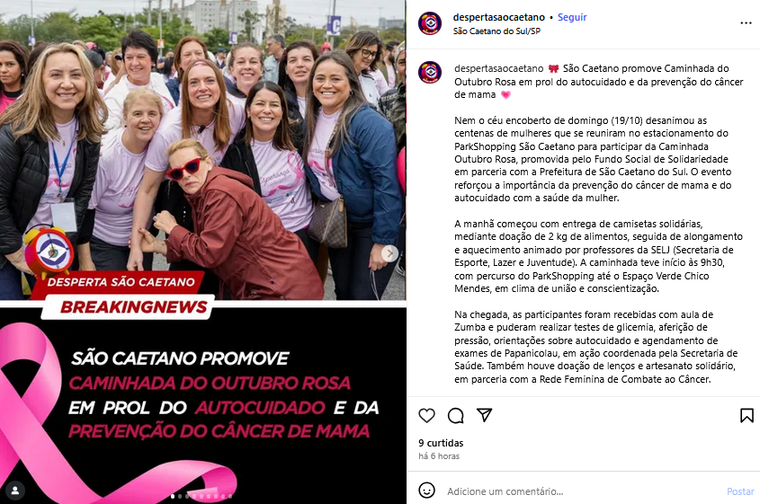Save the post with the bookmark icon

coord(747,415)
